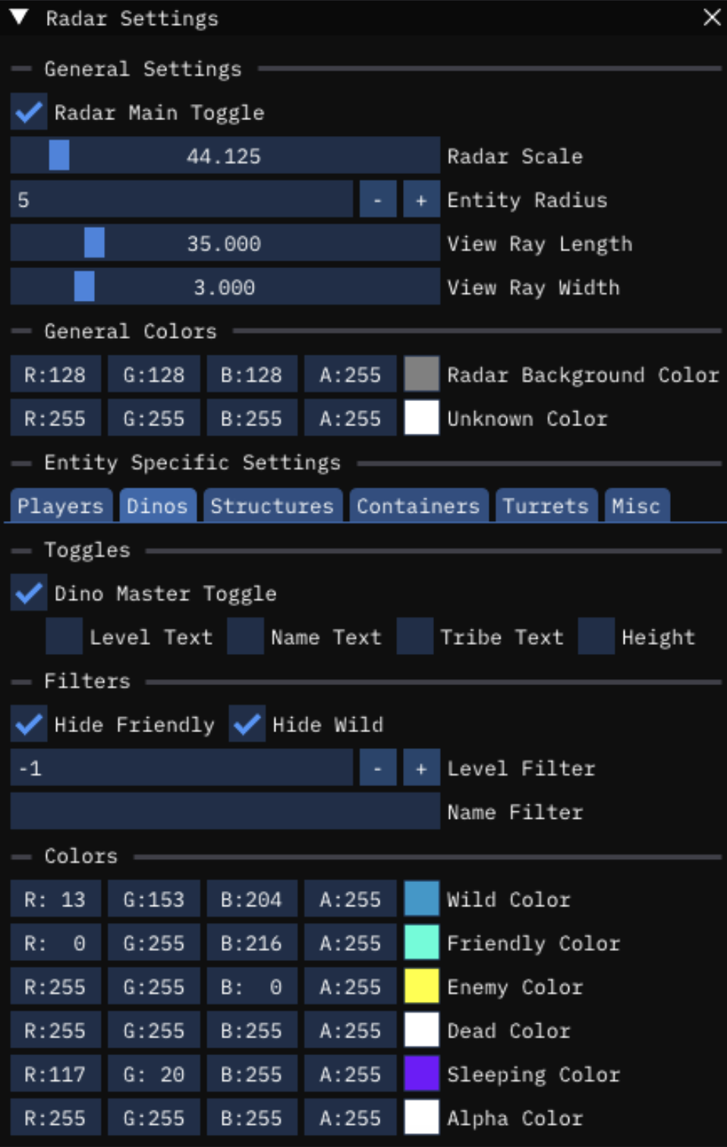Close the Radar Settings window
The image size is (727, 1147).
[x=711, y=17]
